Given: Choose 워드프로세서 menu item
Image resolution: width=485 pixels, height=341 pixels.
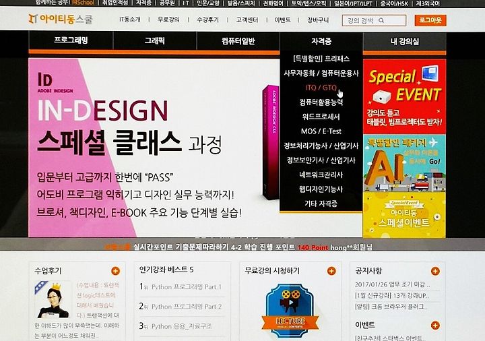Looking at the screenshot, I should coord(321,117).
